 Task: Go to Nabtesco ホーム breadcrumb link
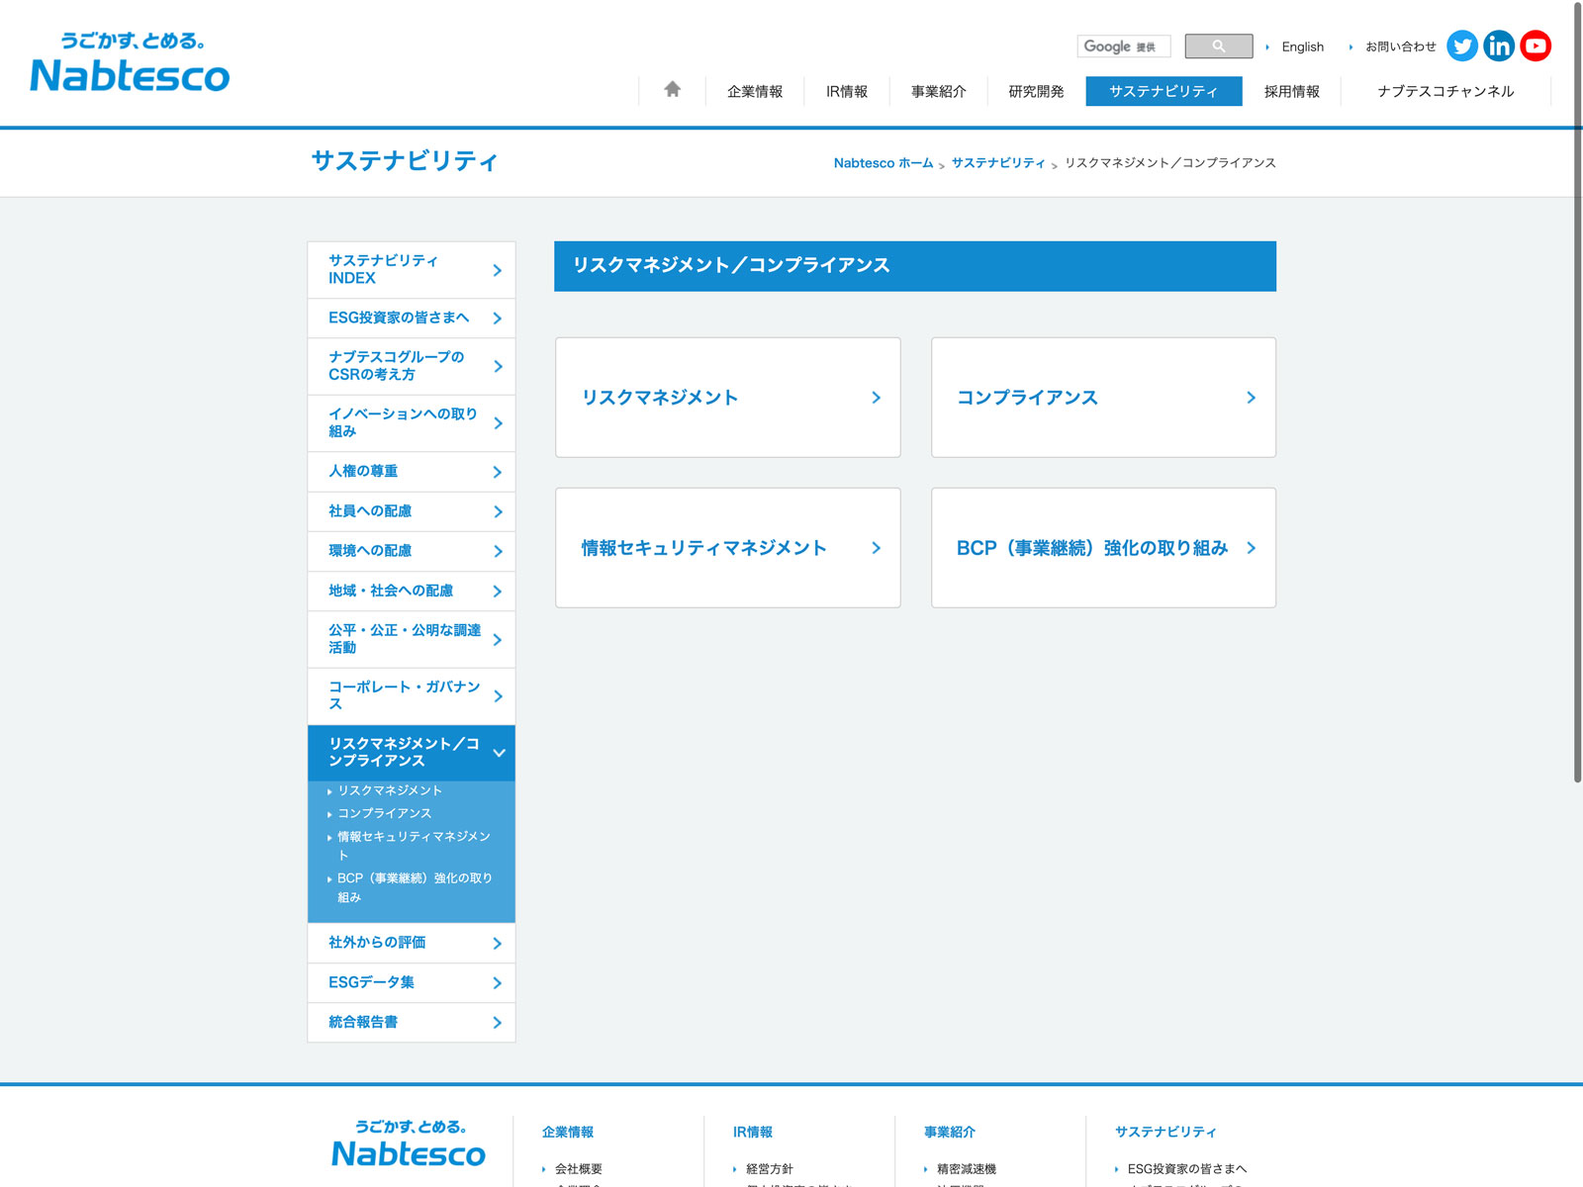click(883, 163)
